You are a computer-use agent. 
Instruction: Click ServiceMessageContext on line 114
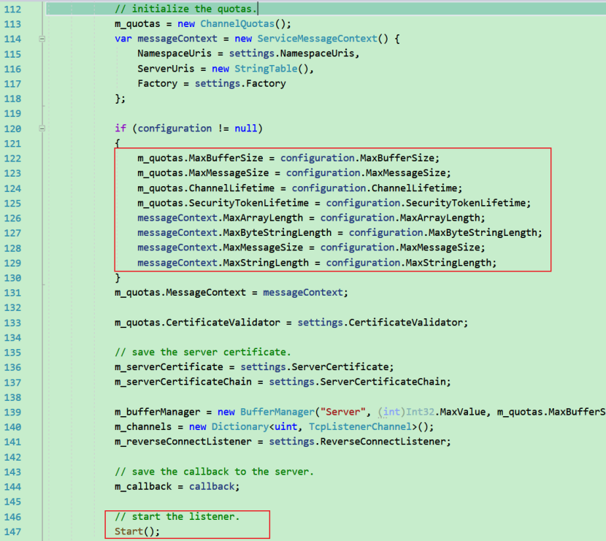click(317, 39)
